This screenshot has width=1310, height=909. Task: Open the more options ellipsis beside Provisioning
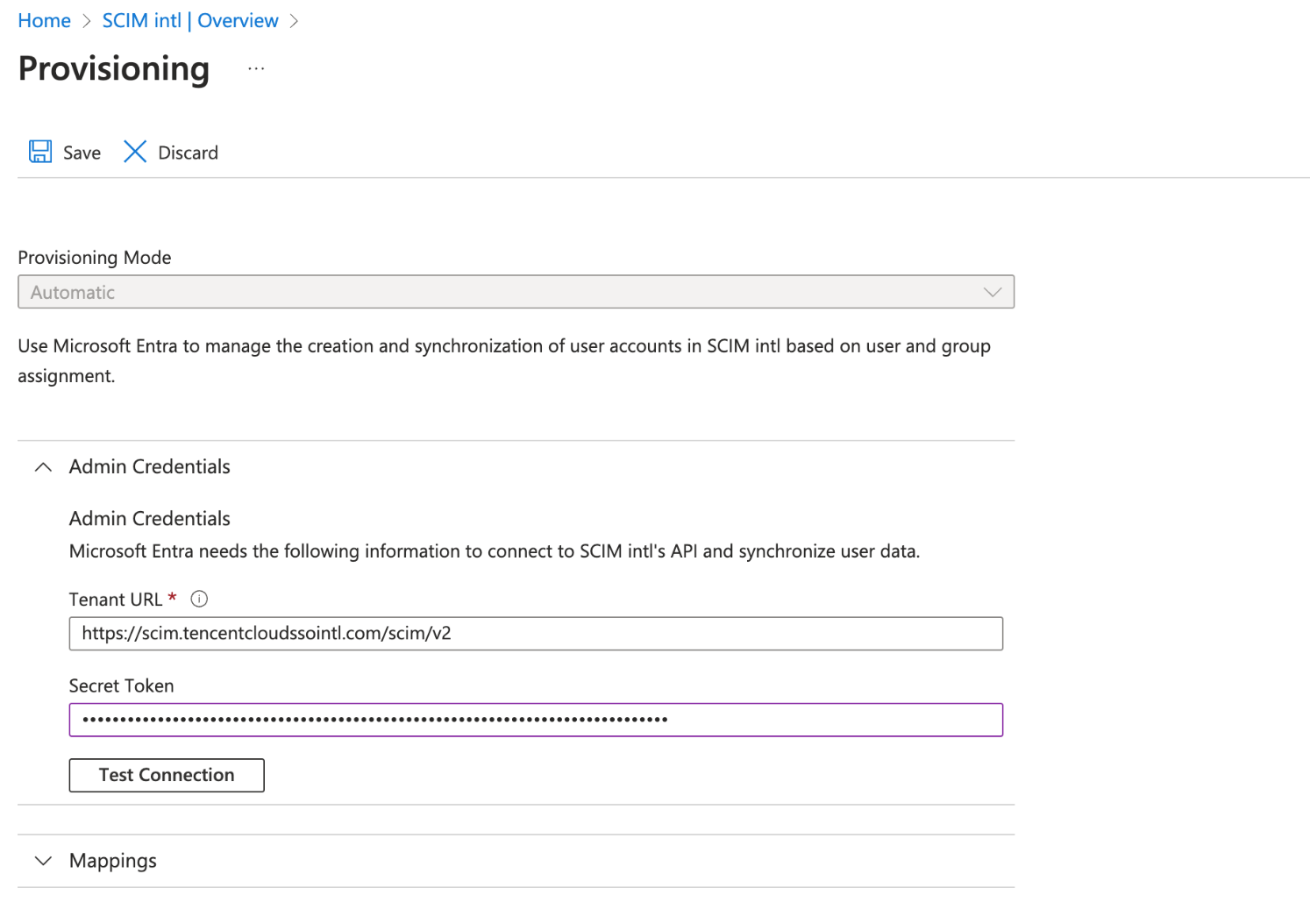coord(256,68)
